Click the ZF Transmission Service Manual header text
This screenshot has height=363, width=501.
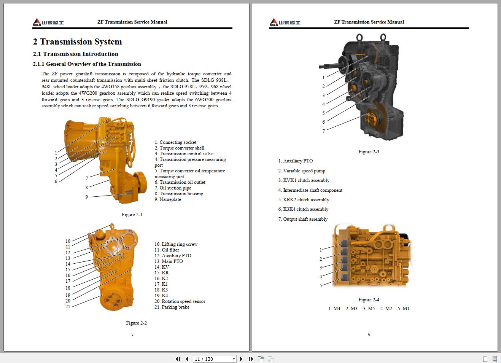(132, 22)
